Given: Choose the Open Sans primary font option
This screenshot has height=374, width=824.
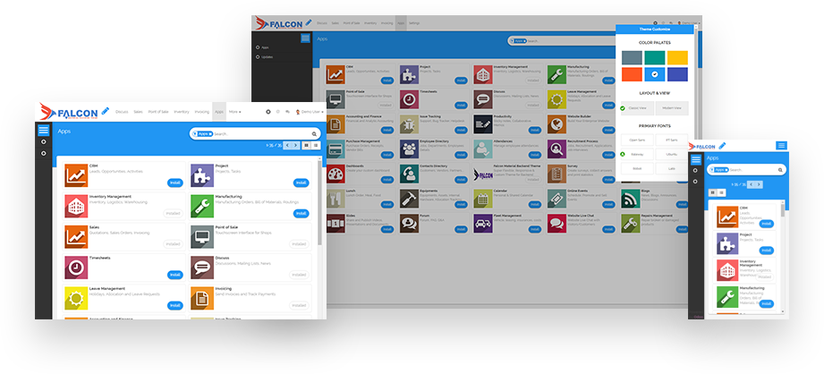Looking at the screenshot, I should [637, 140].
